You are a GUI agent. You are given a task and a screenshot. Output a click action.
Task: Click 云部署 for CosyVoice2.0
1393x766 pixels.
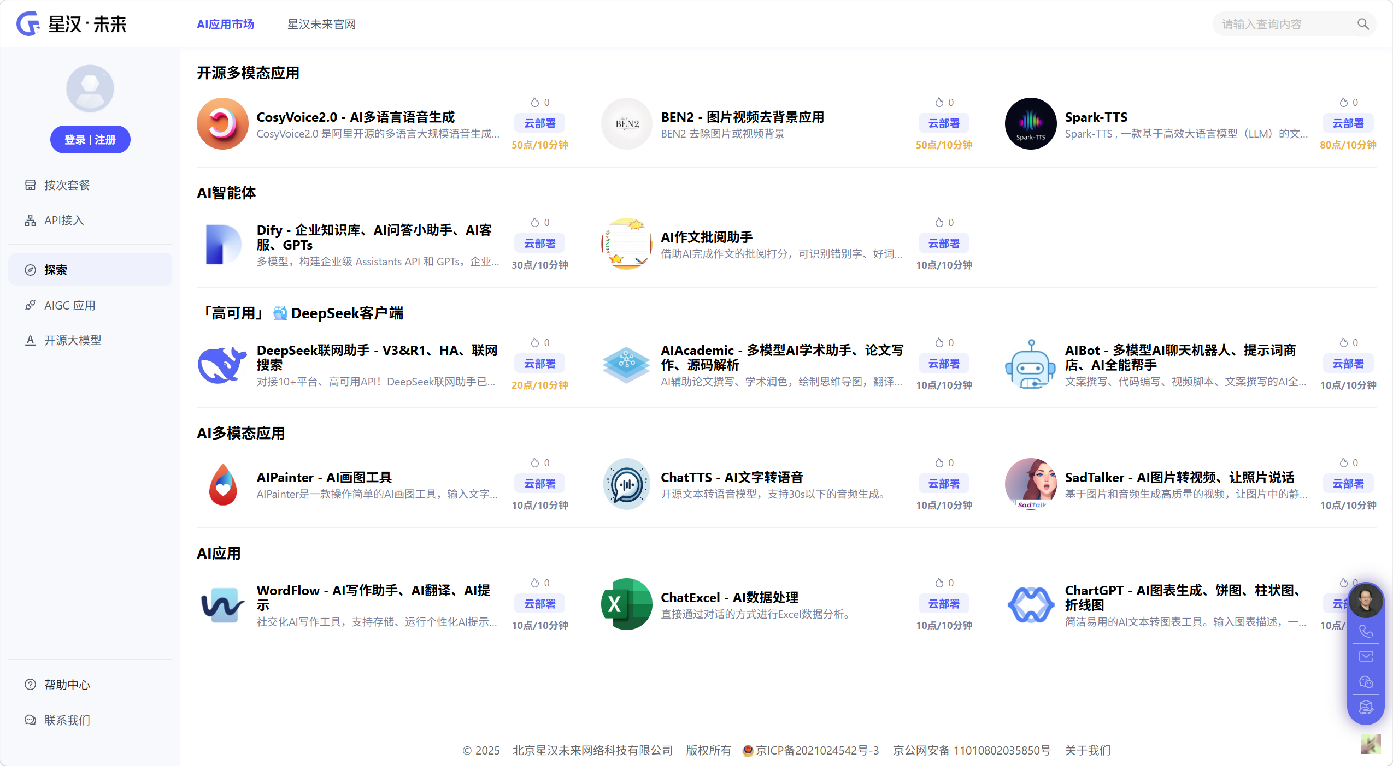point(540,123)
